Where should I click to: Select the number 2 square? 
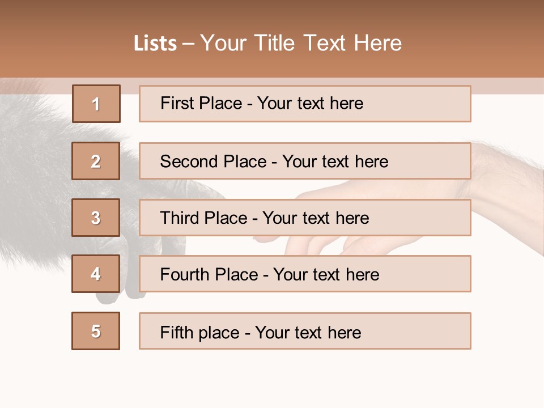pos(96,161)
